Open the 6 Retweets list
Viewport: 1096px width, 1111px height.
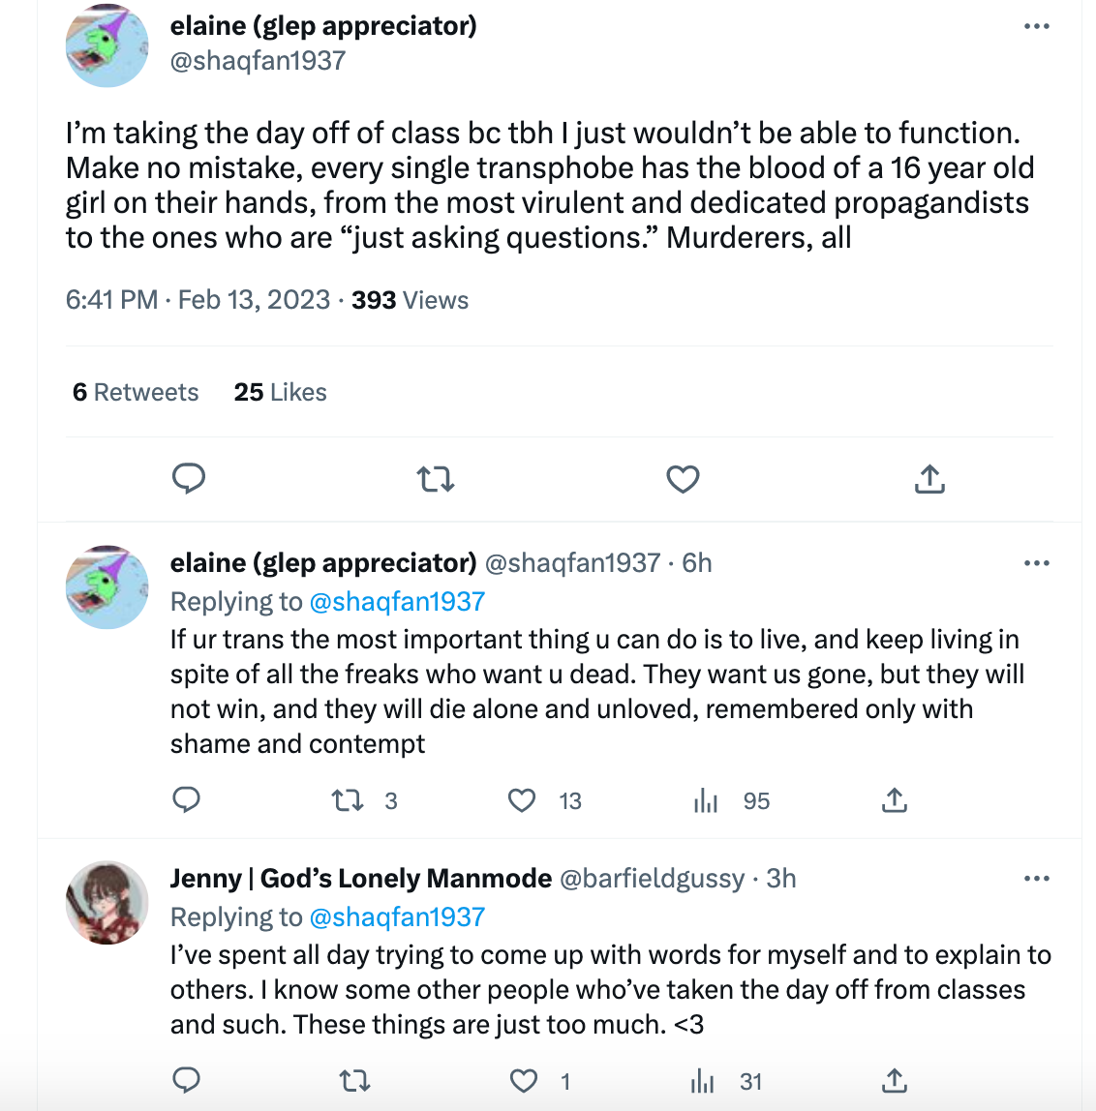136,392
